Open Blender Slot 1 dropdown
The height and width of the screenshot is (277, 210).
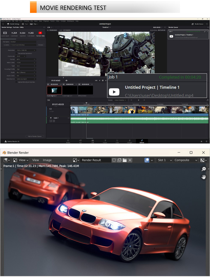164,160
